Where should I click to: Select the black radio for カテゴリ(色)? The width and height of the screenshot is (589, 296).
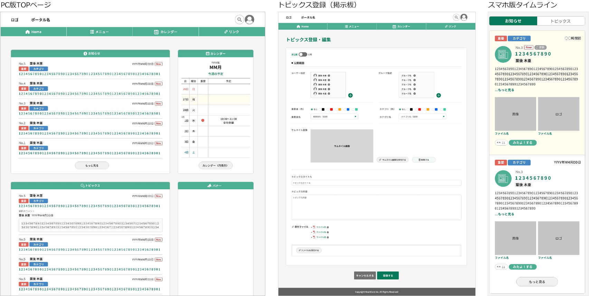click(x=408, y=109)
